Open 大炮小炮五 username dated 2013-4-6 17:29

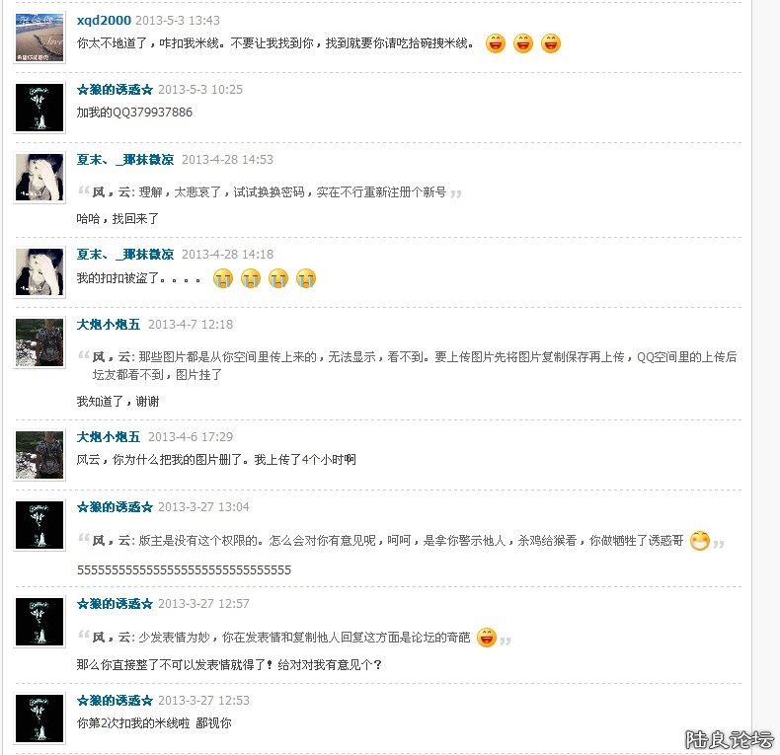[x=108, y=436]
